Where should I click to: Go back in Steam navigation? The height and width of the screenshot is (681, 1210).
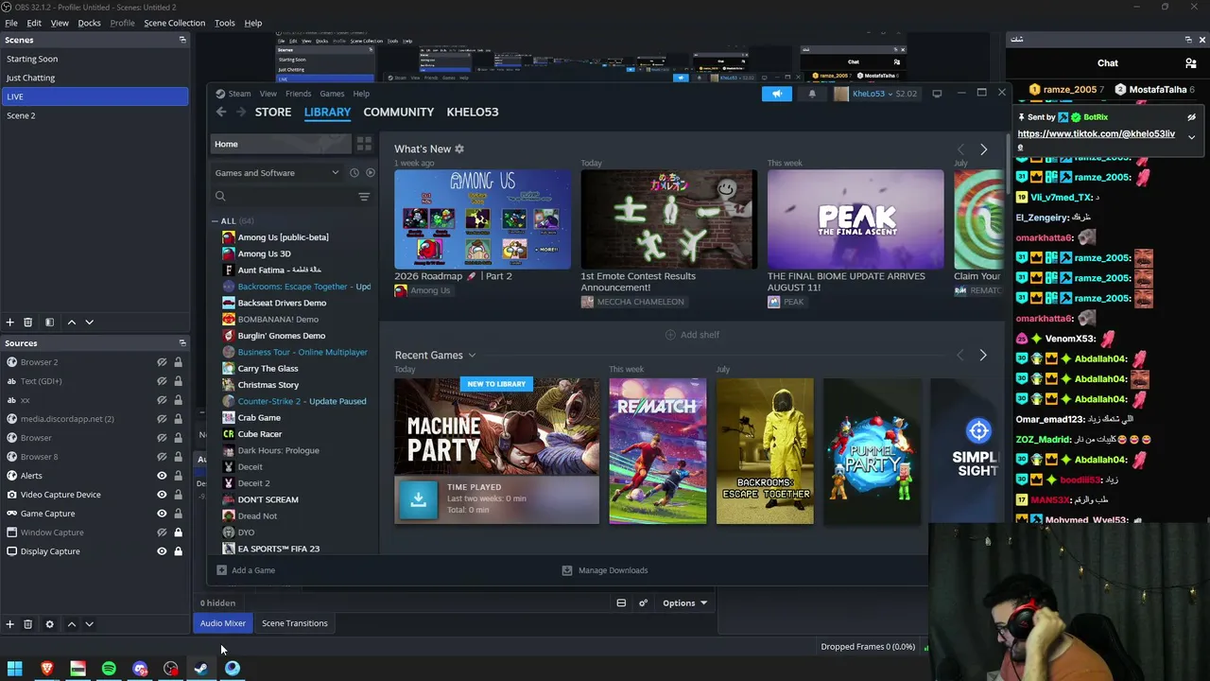coord(221,112)
